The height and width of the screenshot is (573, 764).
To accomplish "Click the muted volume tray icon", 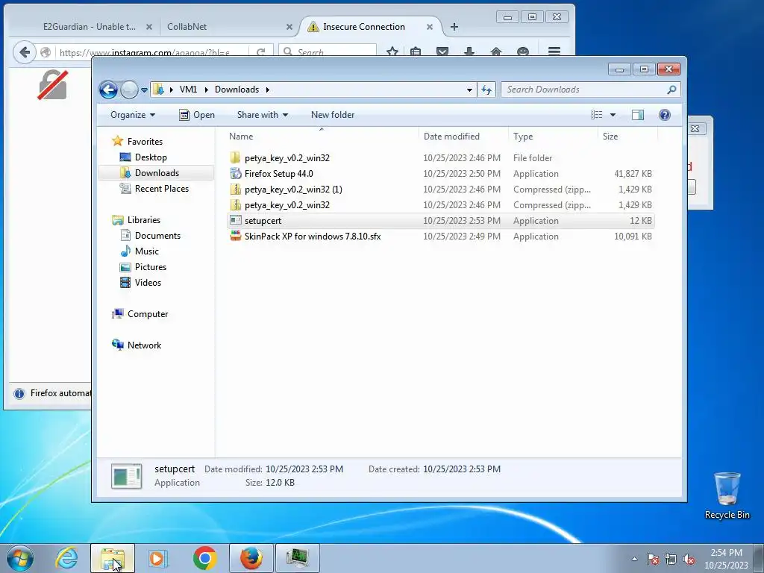I will (689, 559).
